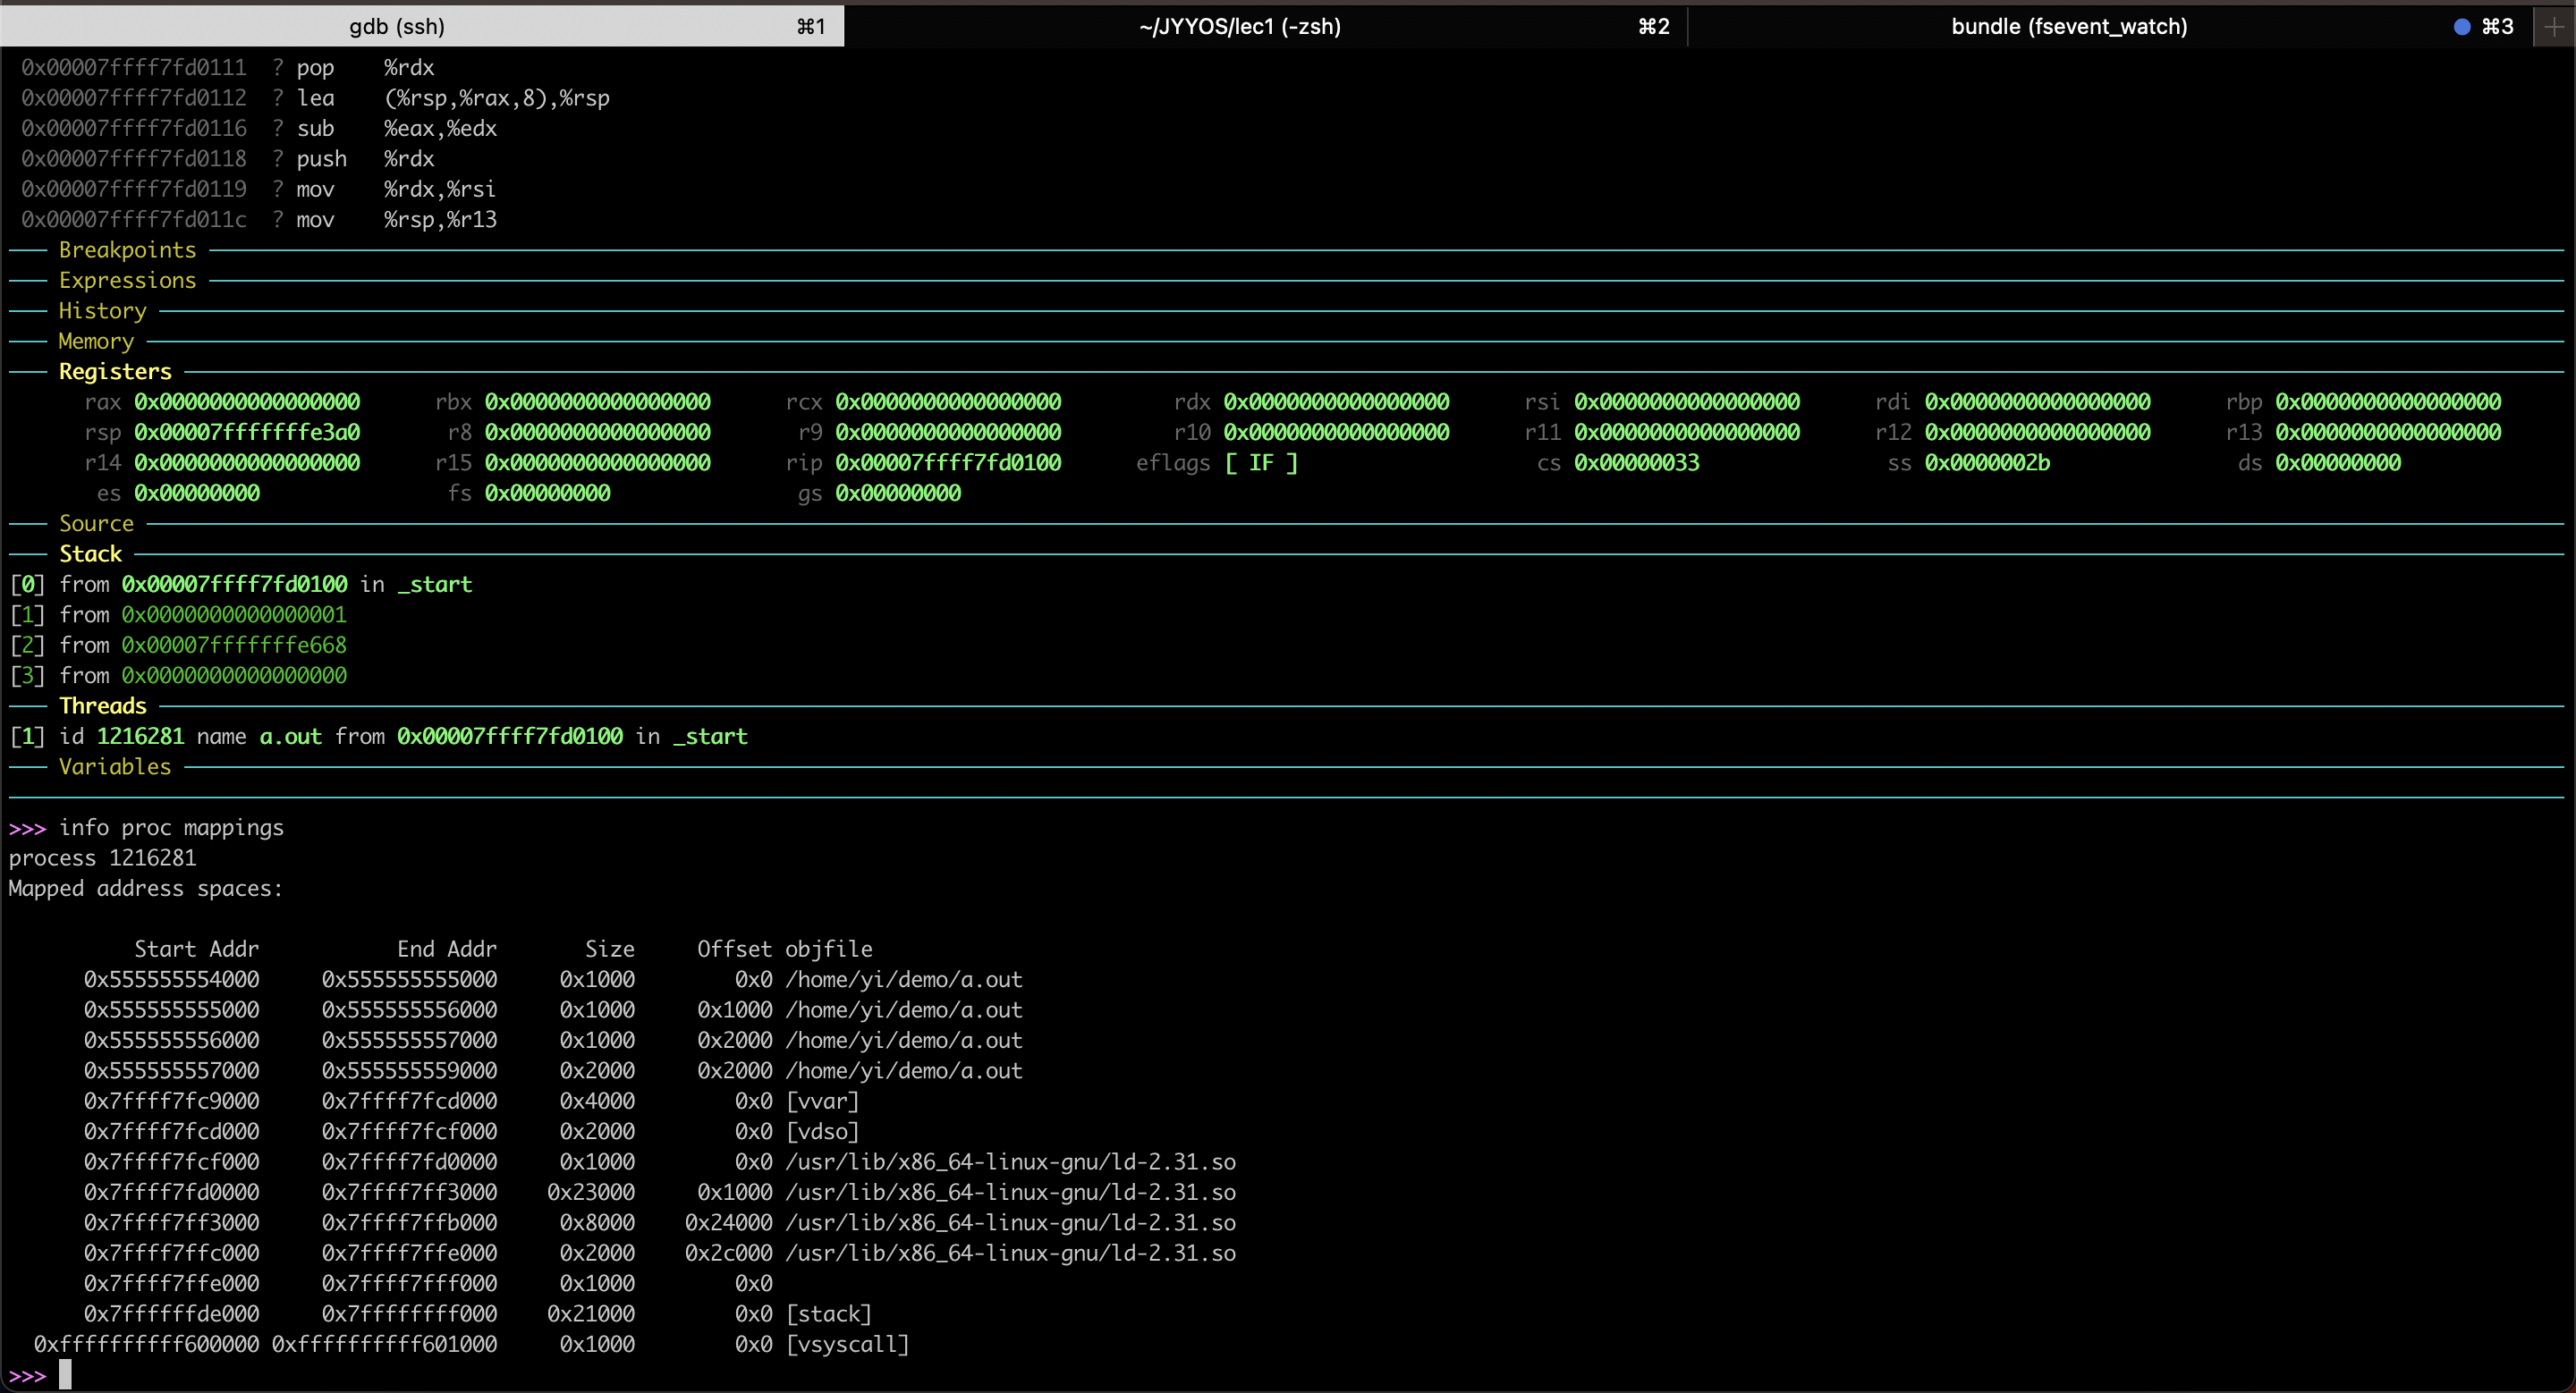Click the Registers section header
This screenshot has width=2576, height=1393.
click(115, 372)
